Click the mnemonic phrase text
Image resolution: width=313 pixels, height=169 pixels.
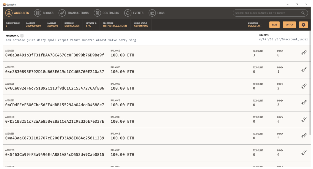pyautogui.click(x=71, y=40)
